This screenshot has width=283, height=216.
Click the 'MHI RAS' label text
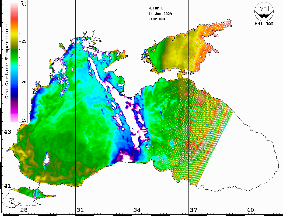264,24
